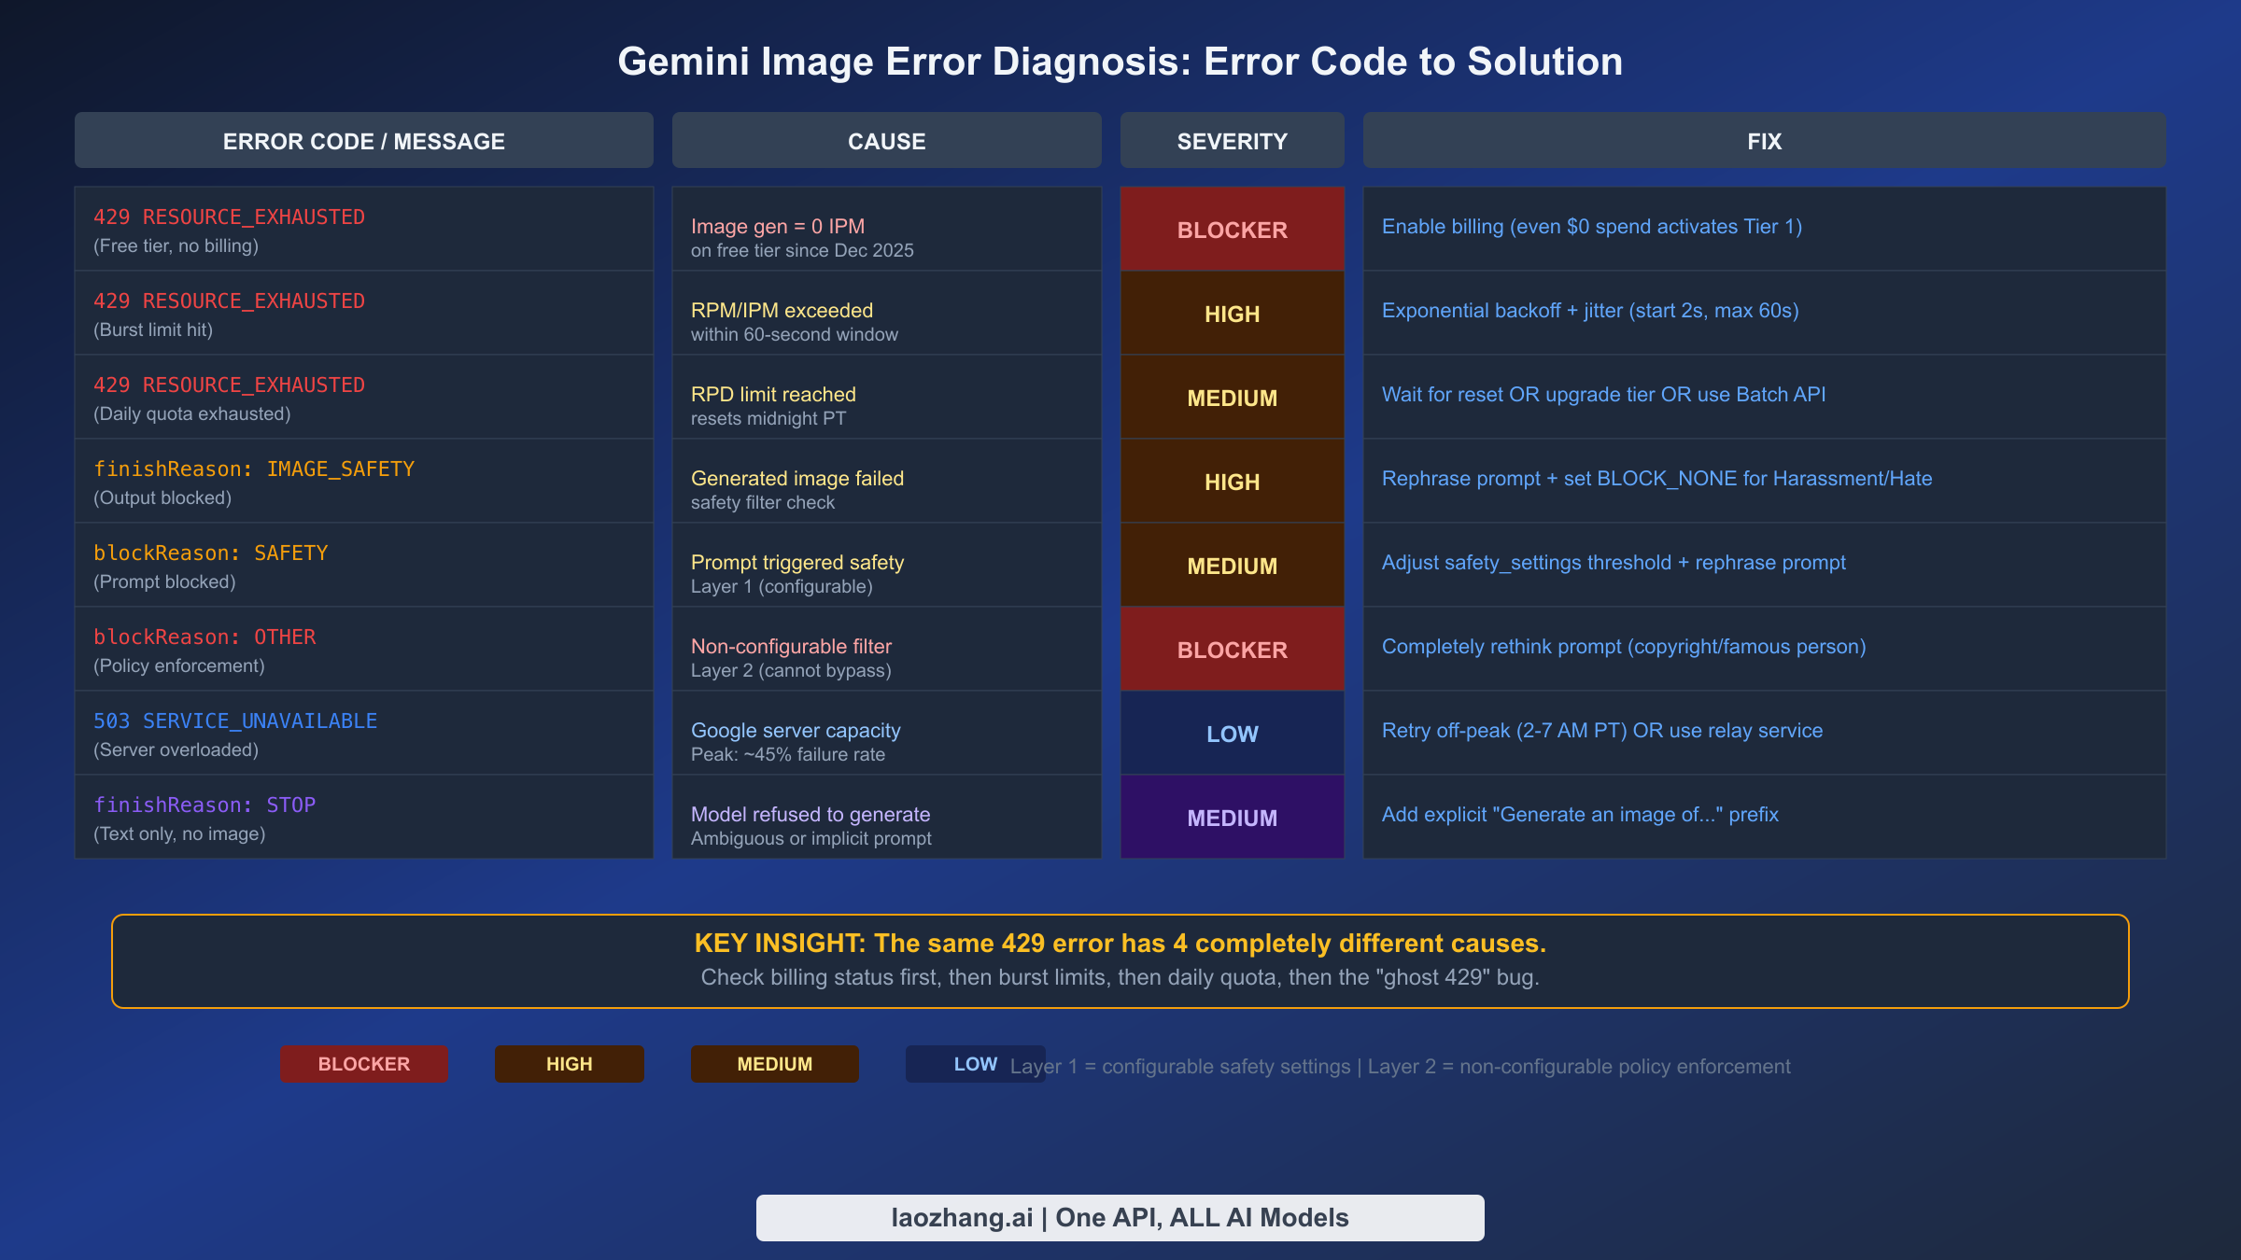2241x1260 pixels.
Task: Click the laozhang.ai footer banner
Action: [1120, 1216]
